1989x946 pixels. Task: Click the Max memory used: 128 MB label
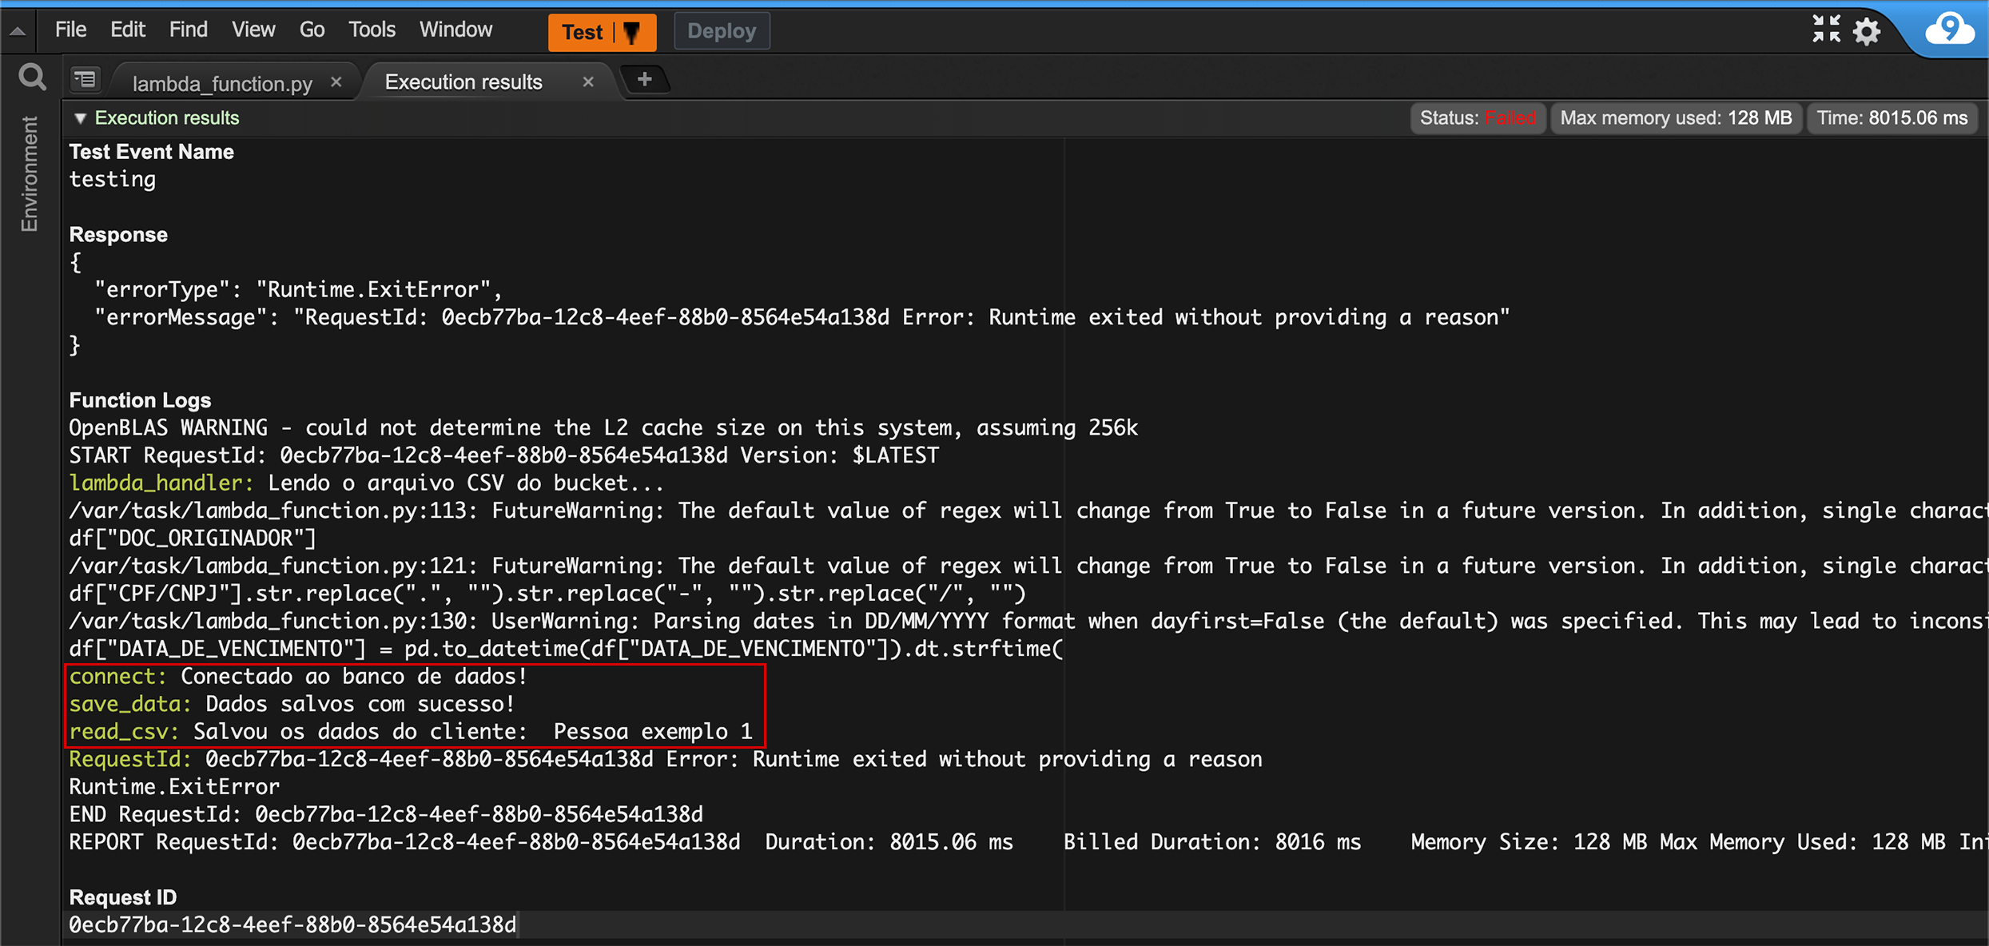click(x=1676, y=118)
